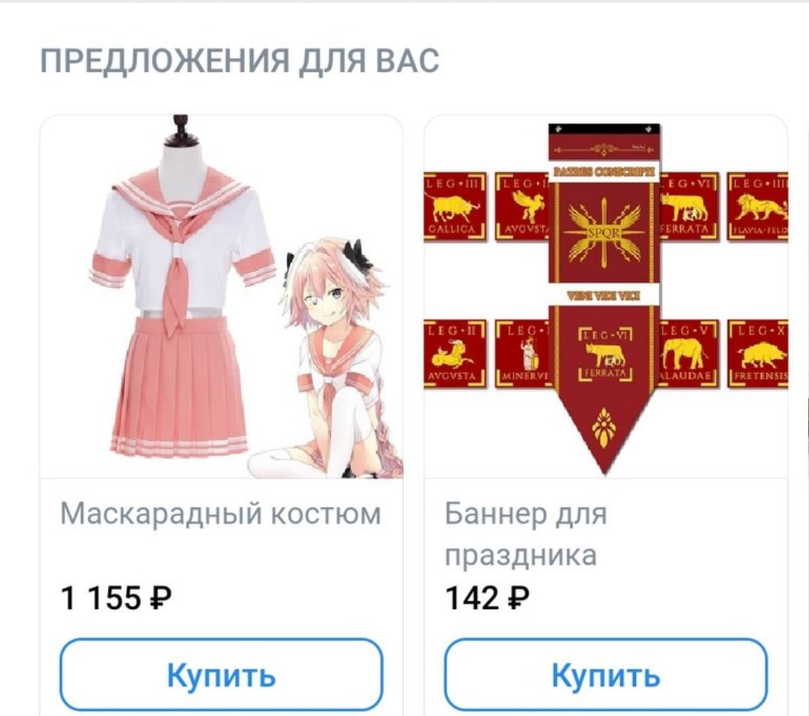Click the Alaudae elephant emblem

tap(689, 354)
